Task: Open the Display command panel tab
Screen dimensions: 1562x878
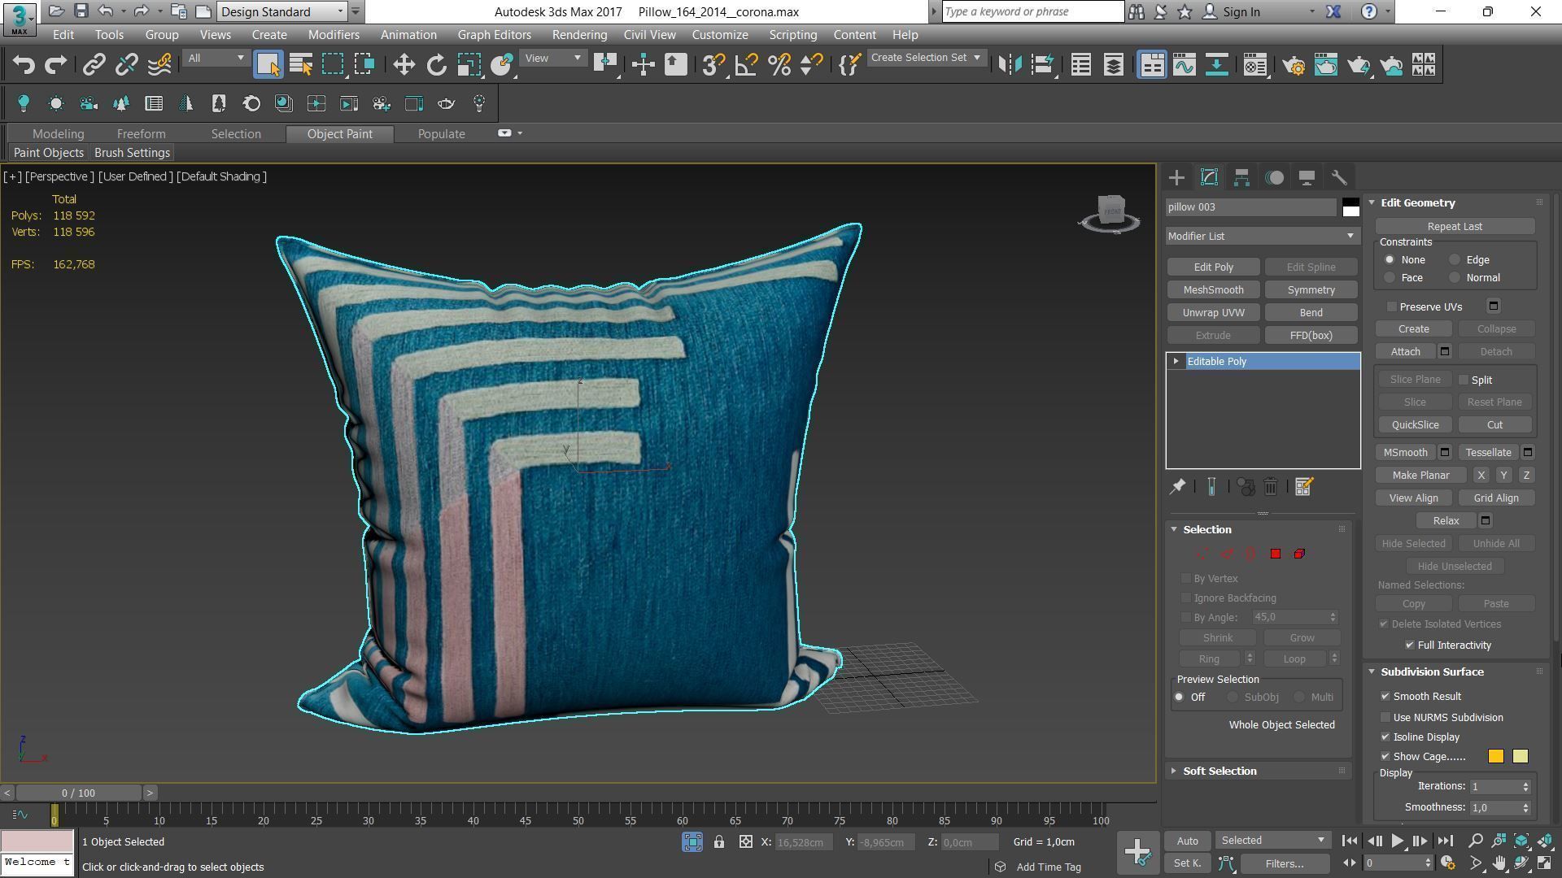Action: [1307, 177]
